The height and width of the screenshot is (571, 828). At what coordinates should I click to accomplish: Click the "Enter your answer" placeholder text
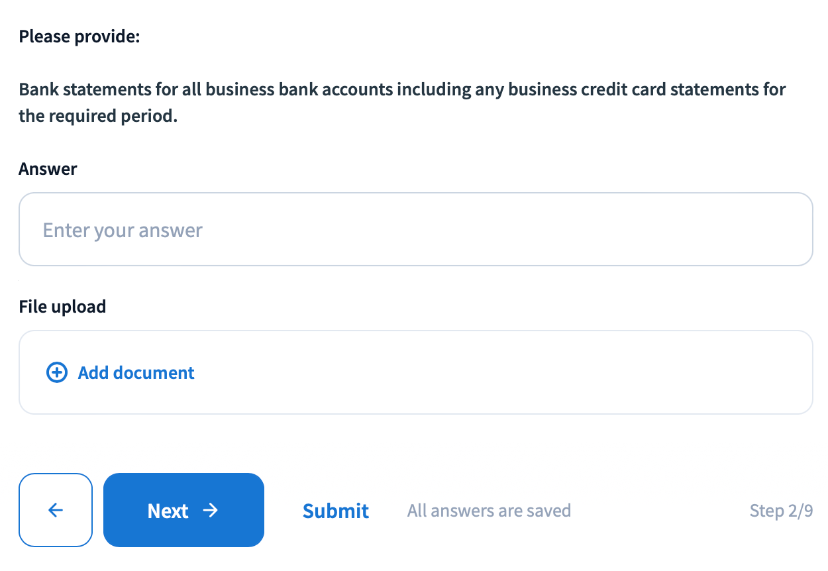[x=123, y=231]
